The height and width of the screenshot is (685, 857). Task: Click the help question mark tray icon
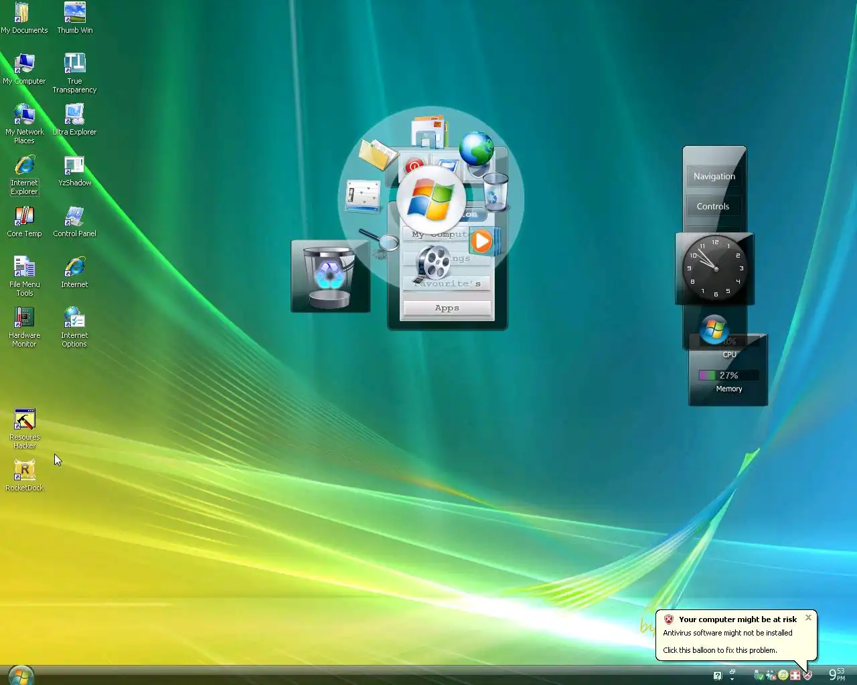(717, 676)
